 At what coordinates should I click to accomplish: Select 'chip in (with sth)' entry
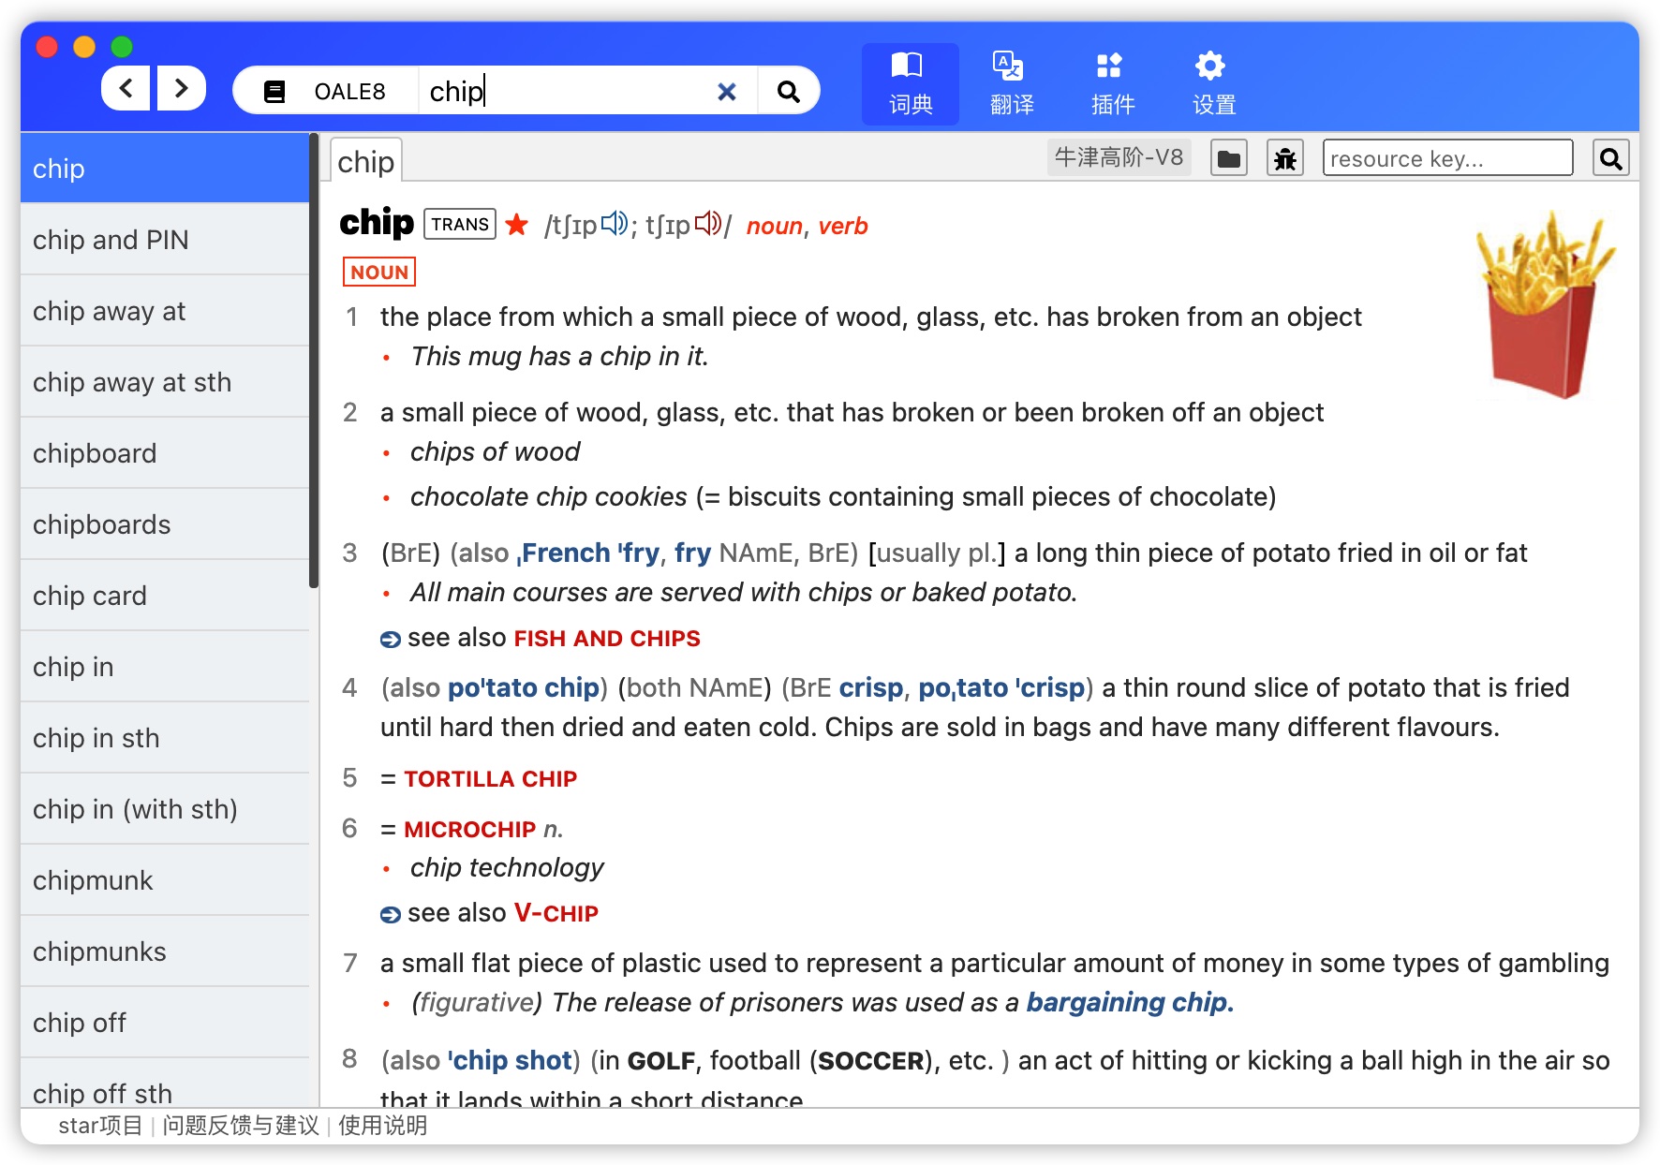tap(165, 809)
